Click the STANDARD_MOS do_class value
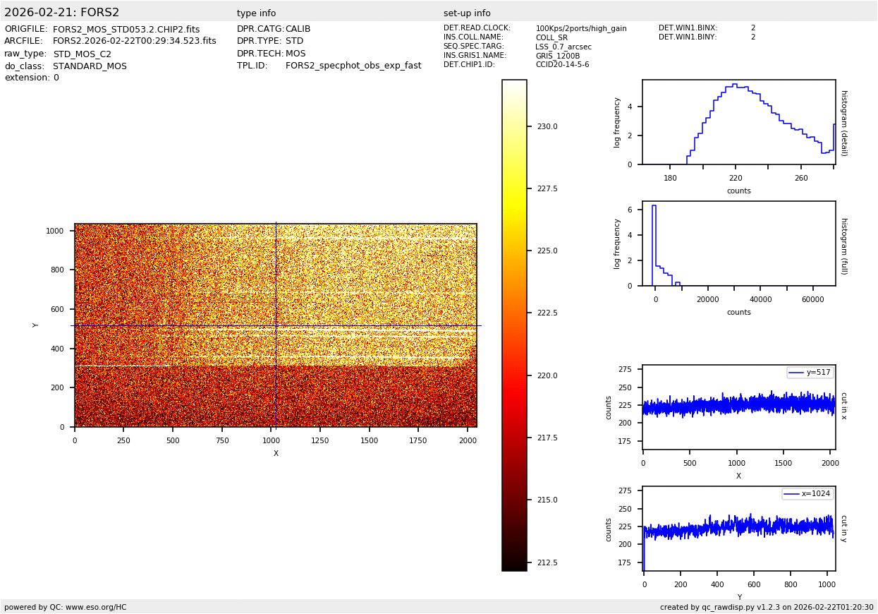 pyautogui.click(x=90, y=66)
